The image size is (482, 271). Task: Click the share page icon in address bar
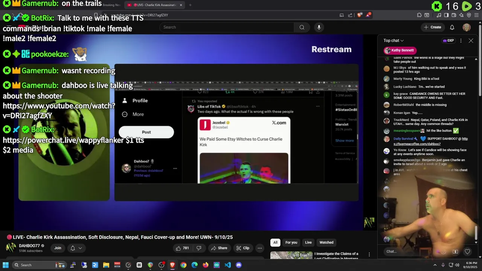(x=350, y=15)
